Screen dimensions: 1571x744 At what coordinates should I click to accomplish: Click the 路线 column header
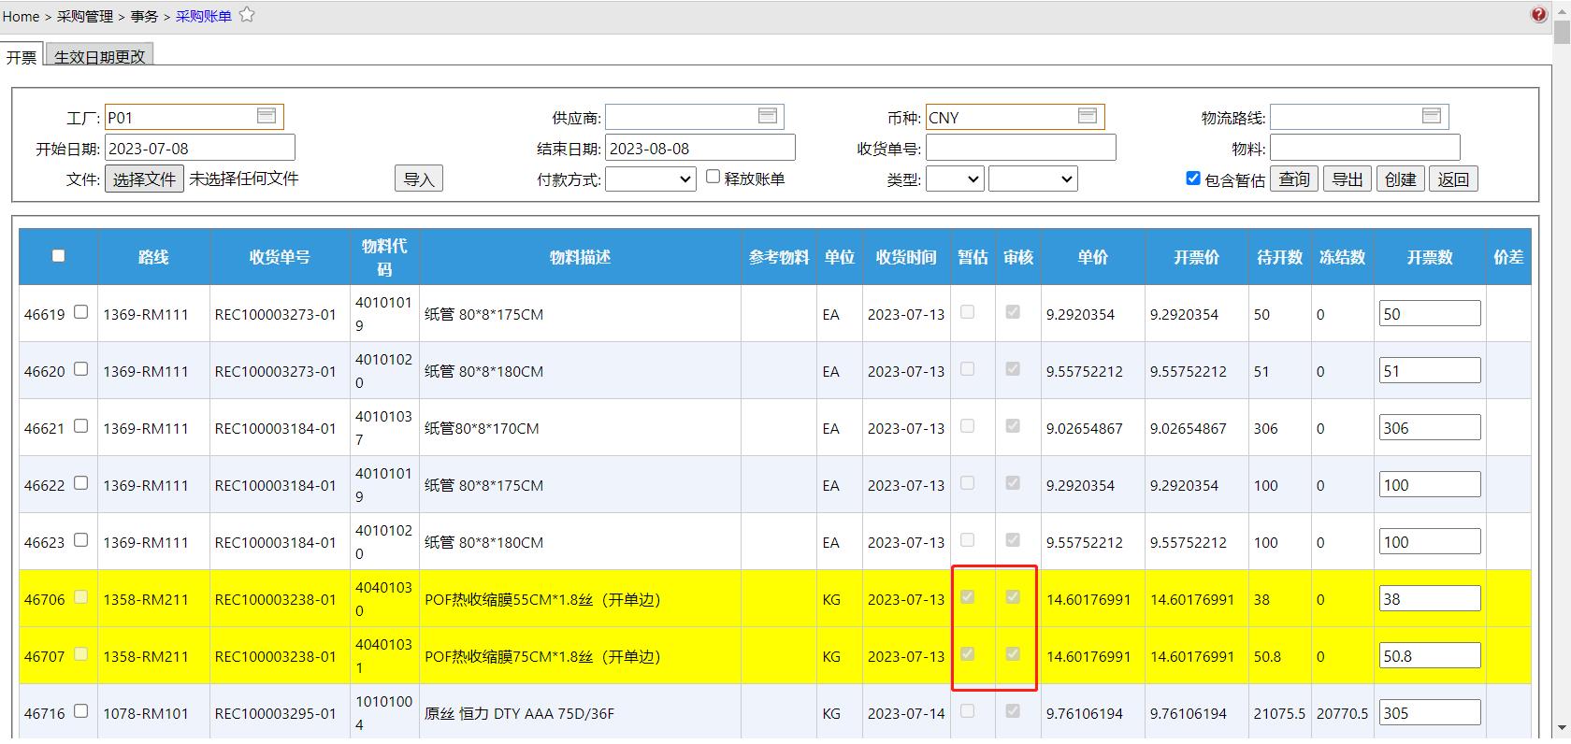click(x=153, y=257)
